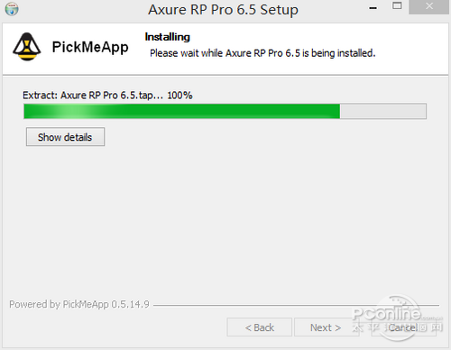Click the 'Powered by PickMeApp 0.5.14.9' label
The image size is (451, 350).
pyautogui.click(x=79, y=304)
